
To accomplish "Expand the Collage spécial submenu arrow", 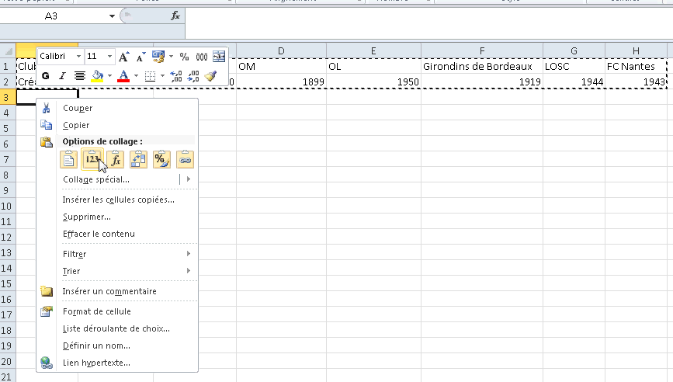I will (x=189, y=179).
